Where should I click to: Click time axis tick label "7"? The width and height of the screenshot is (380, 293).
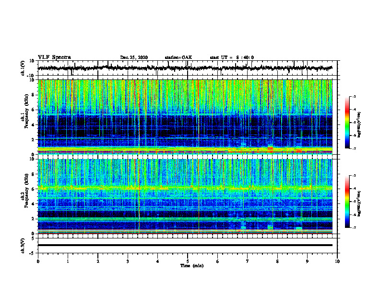[248, 261]
